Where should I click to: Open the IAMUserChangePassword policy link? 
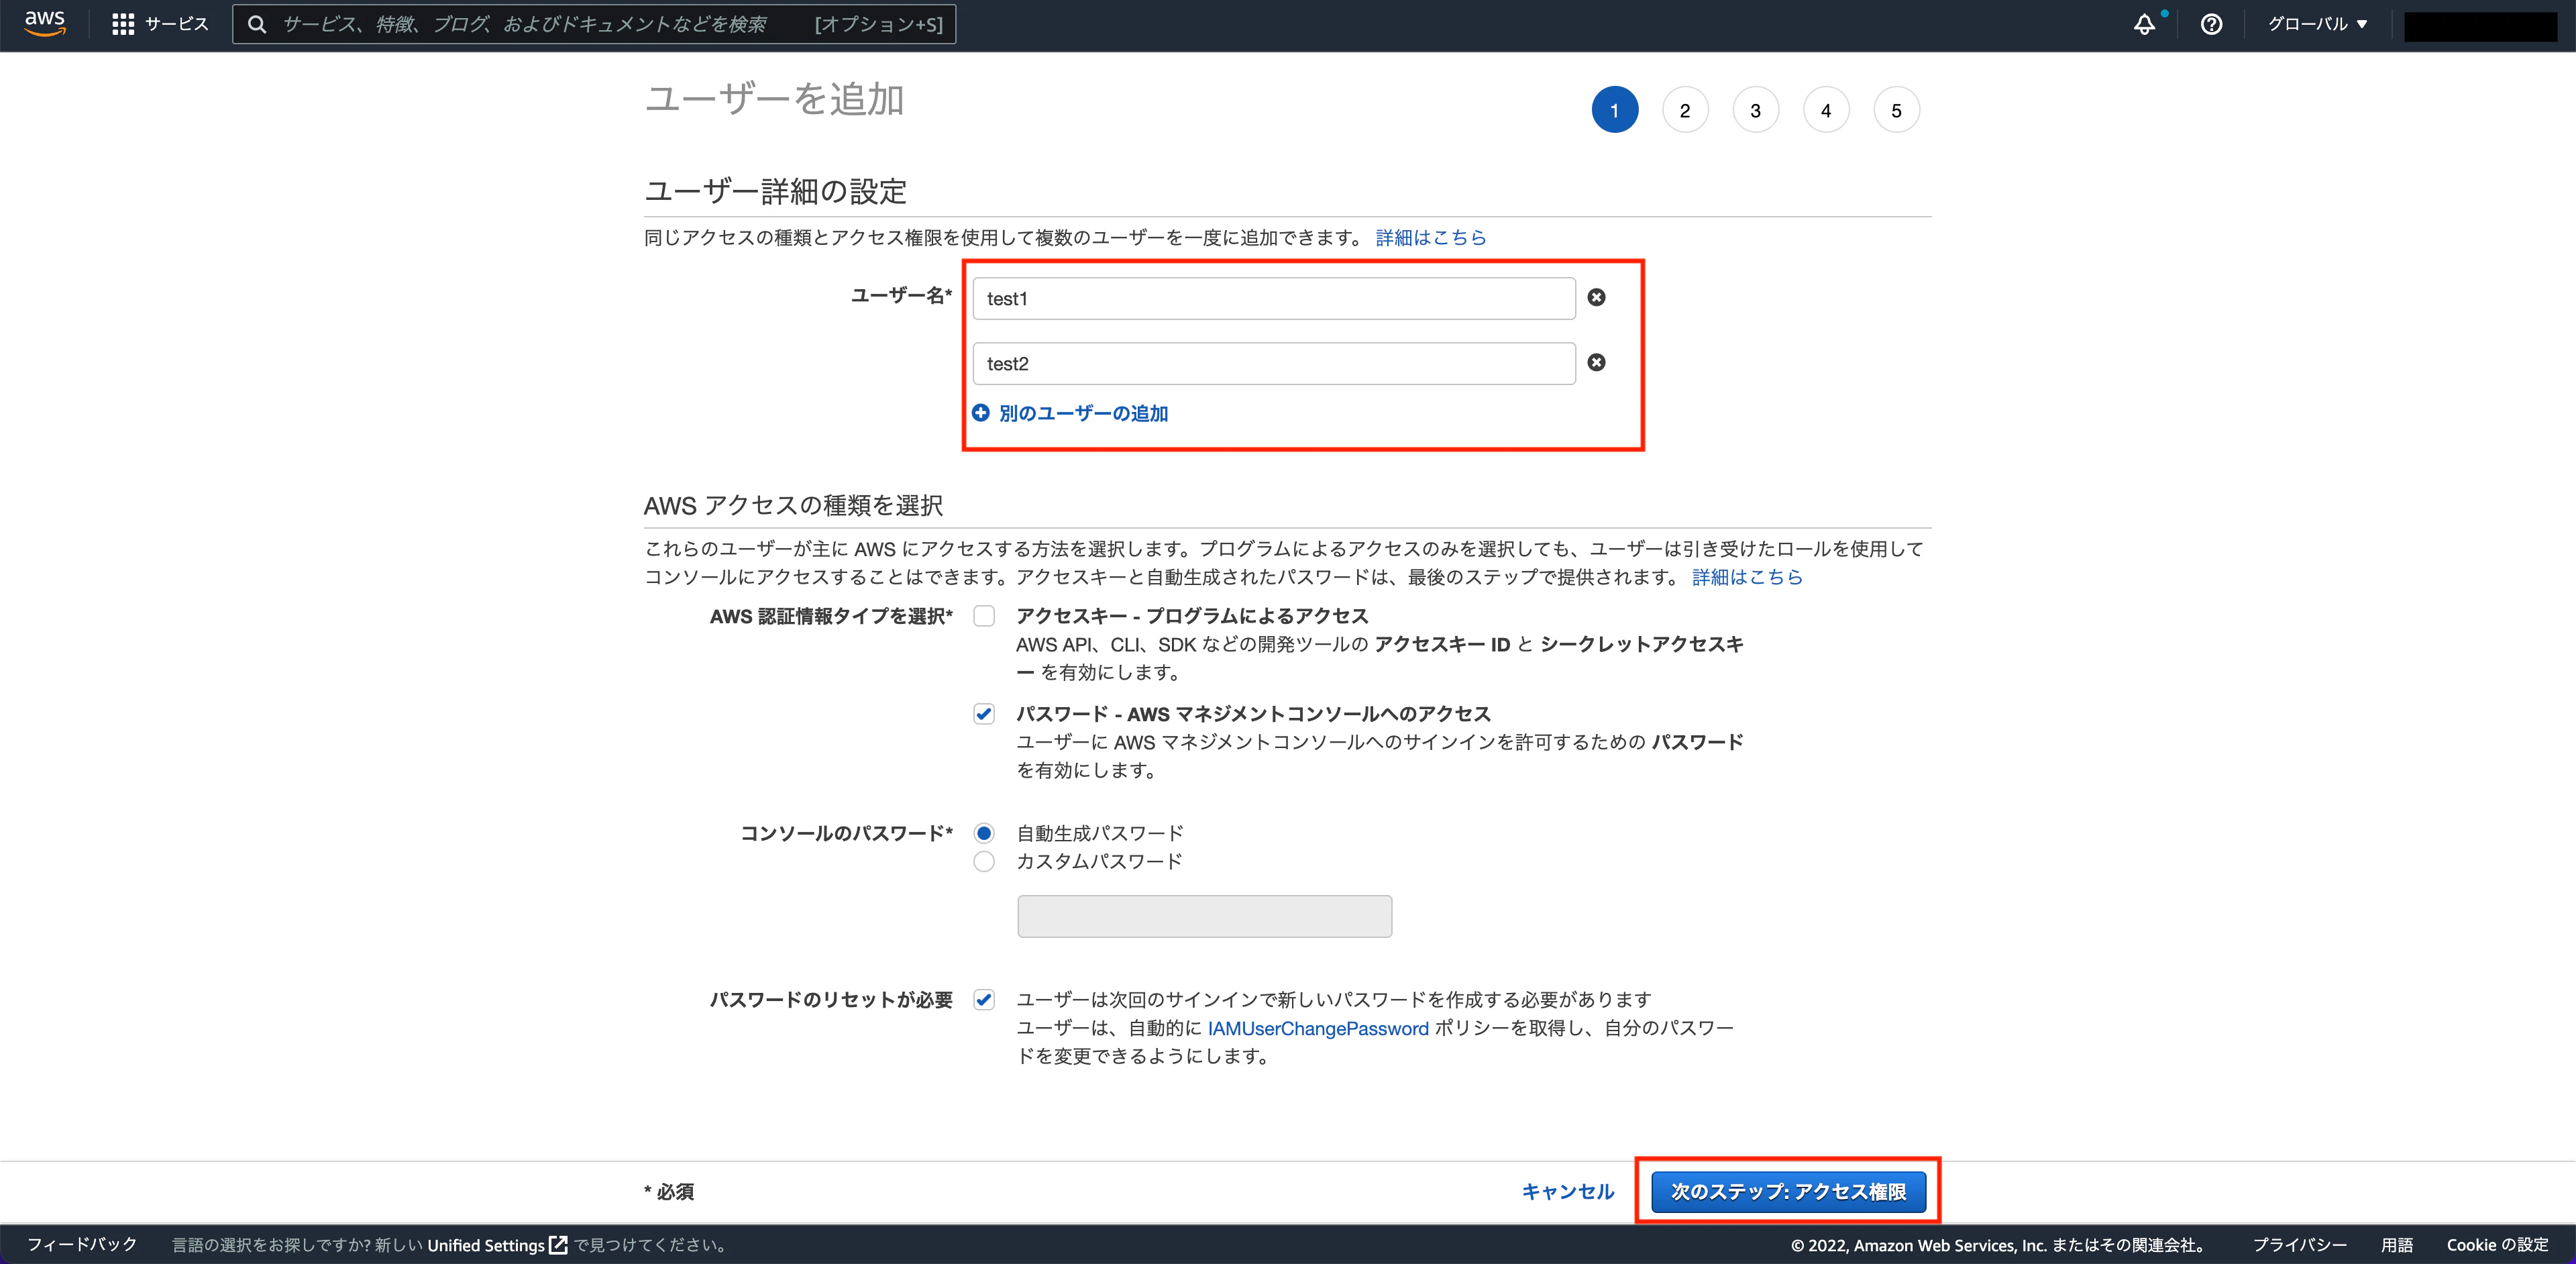(1318, 1028)
